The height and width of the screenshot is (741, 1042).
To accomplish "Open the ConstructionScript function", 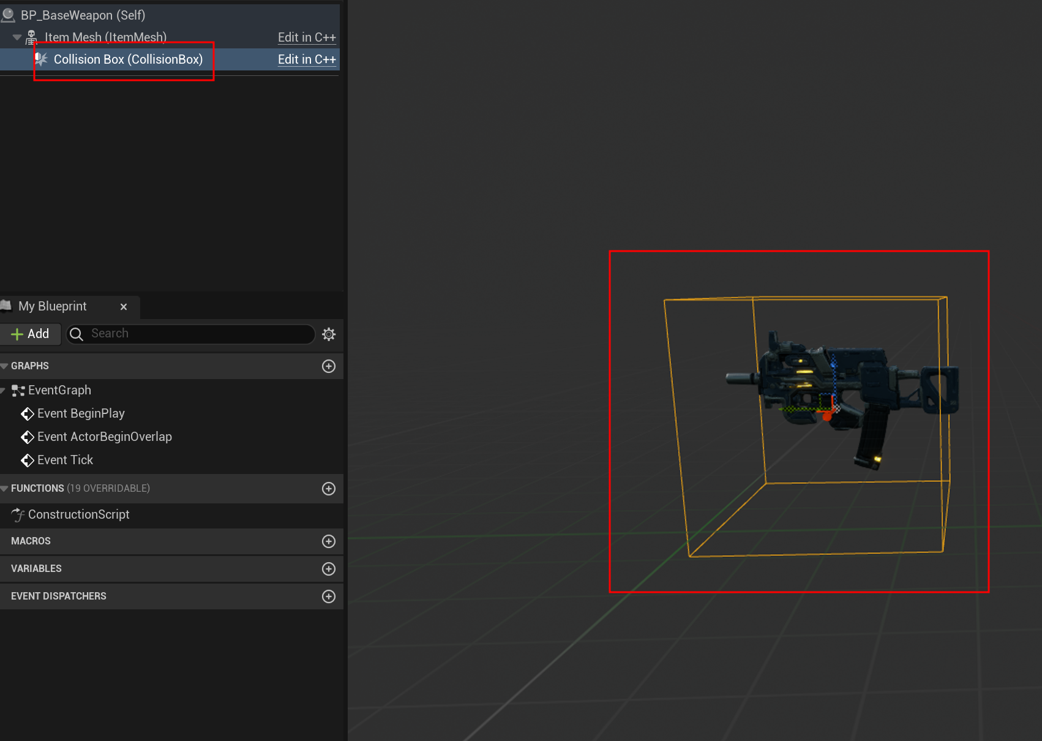I will click(x=79, y=514).
